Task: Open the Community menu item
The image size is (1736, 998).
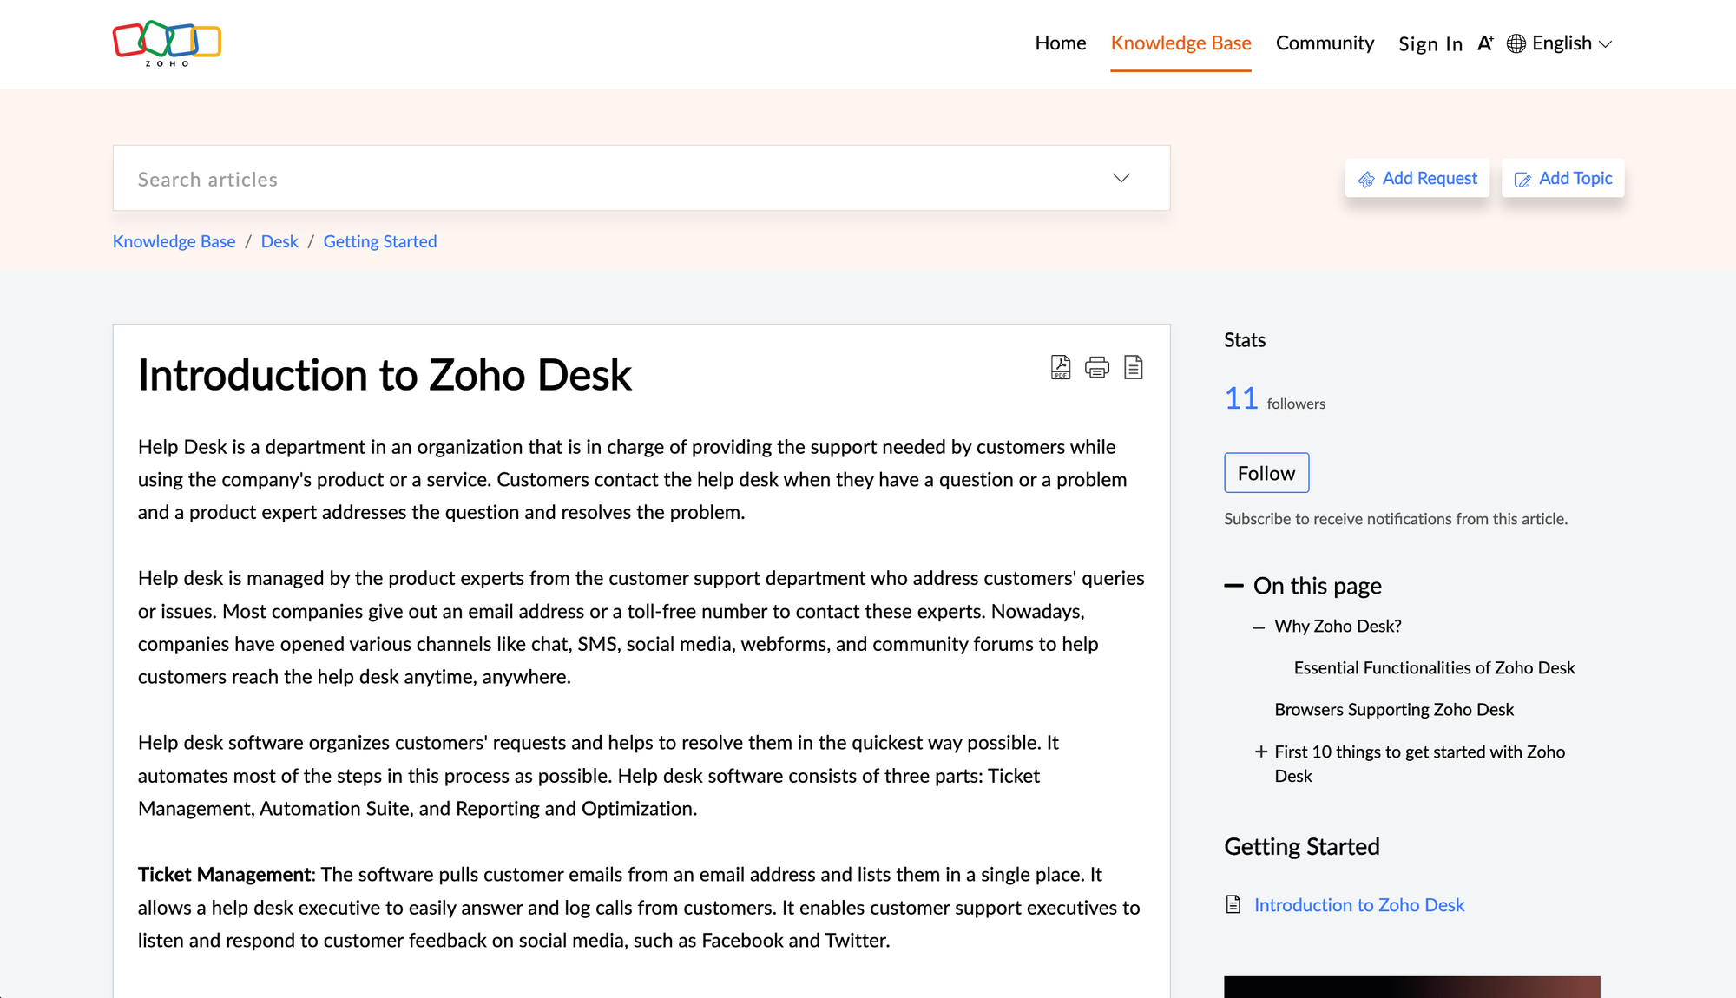Action: click(x=1325, y=43)
